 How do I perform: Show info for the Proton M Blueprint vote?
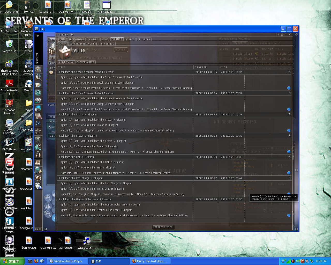[289, 130]
